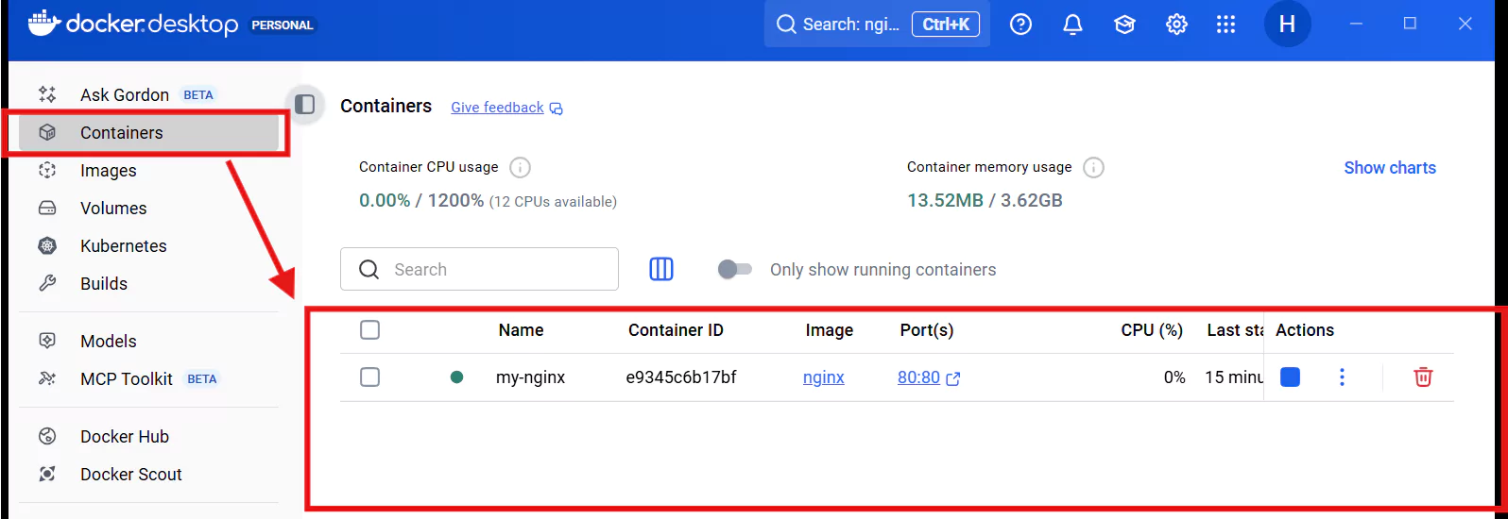Screen dimensions: 1508x519
Task: Click the green running status dot of my-nginx
Action: pos(456,377)
